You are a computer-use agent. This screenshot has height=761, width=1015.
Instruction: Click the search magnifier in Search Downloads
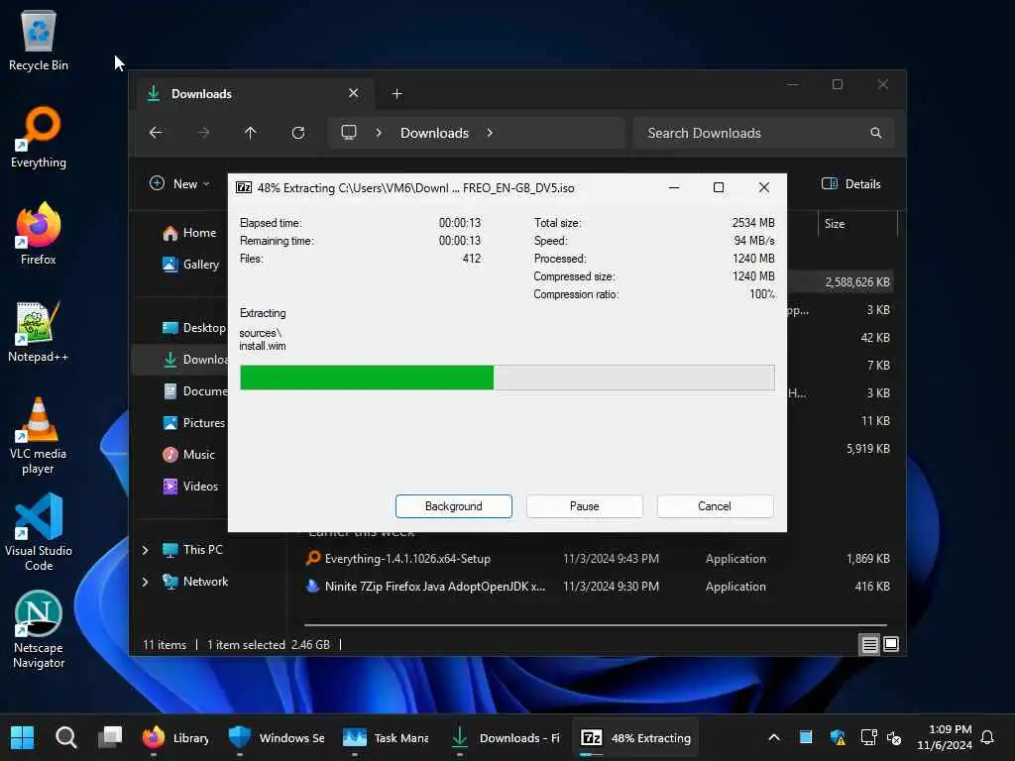click(876, 133)
